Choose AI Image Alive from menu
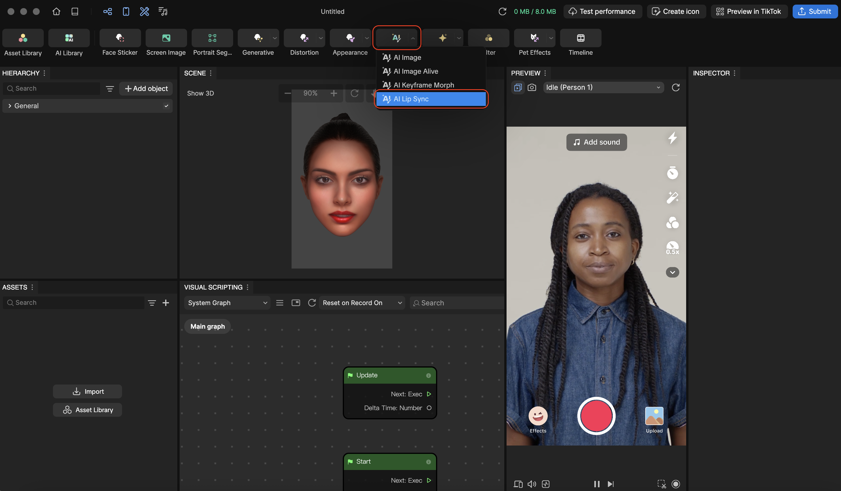Viewport: 841px width, 491px height. click(x=416, y=71)
